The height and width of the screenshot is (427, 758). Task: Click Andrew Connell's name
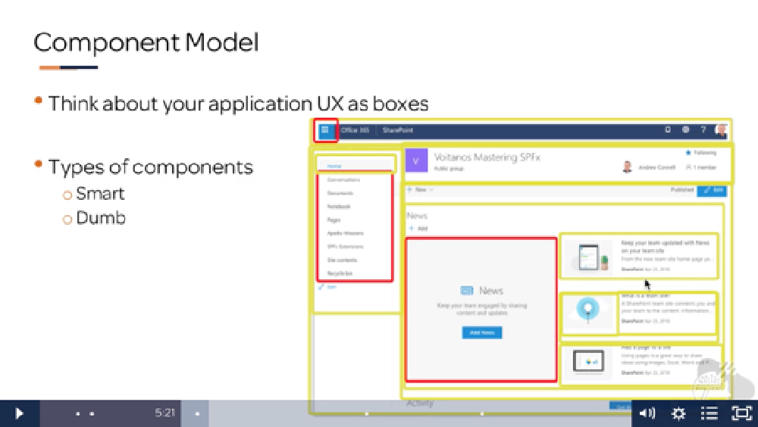coord(656,167)
